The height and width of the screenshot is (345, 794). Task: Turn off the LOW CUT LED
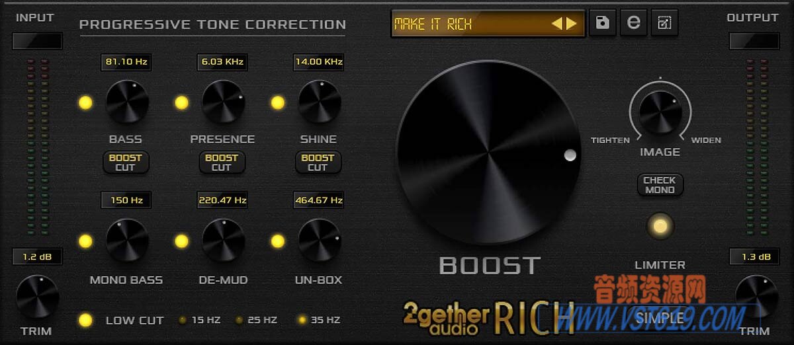85,321
